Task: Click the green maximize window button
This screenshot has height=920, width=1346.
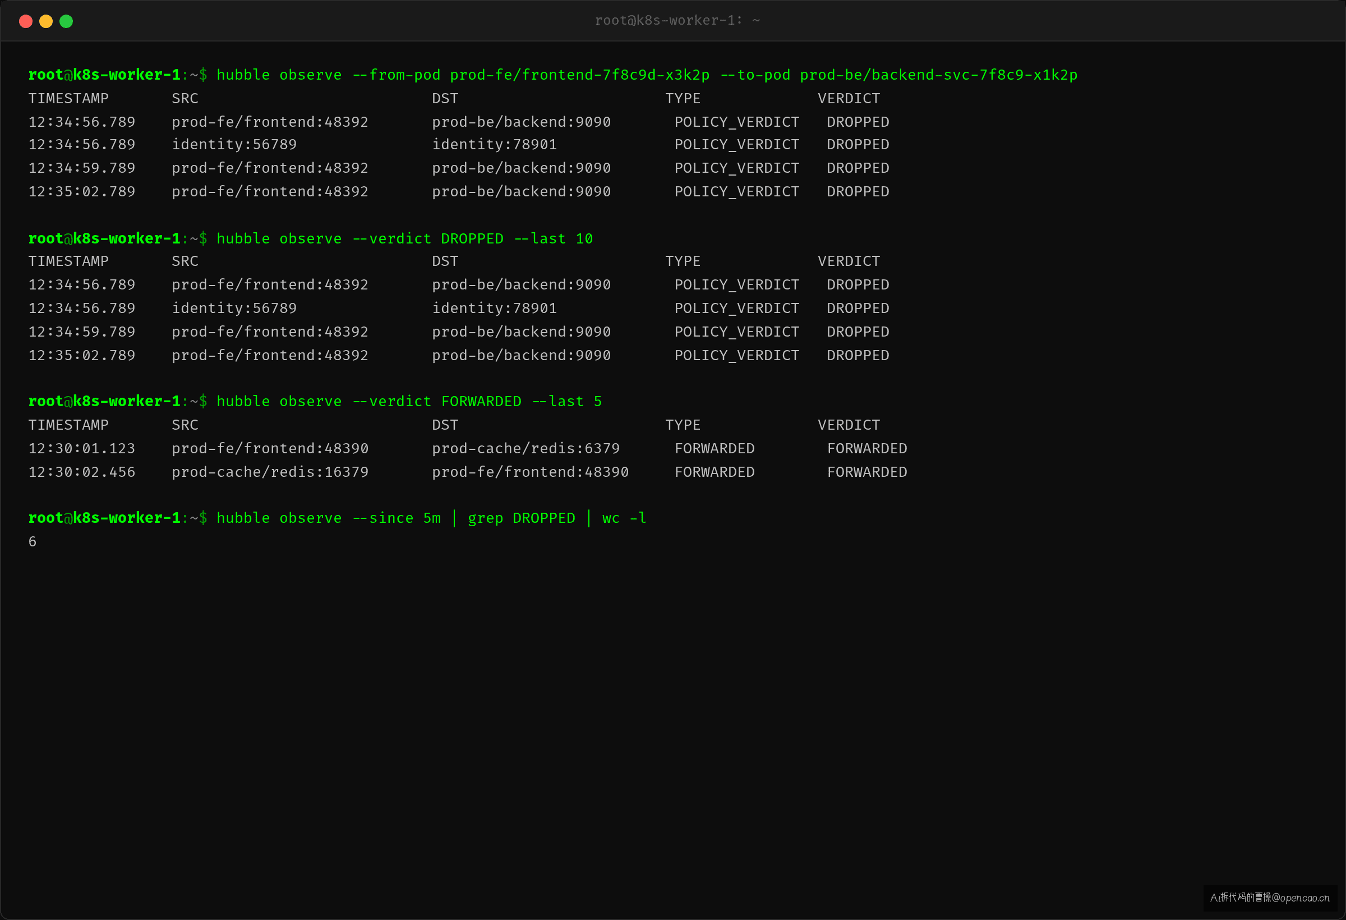Action: point(66,21)
